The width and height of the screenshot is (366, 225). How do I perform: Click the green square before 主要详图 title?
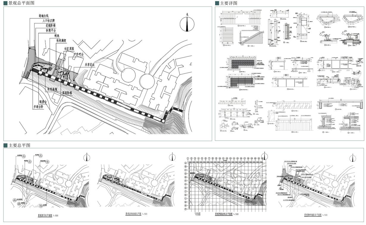click(x=217, y=3)
